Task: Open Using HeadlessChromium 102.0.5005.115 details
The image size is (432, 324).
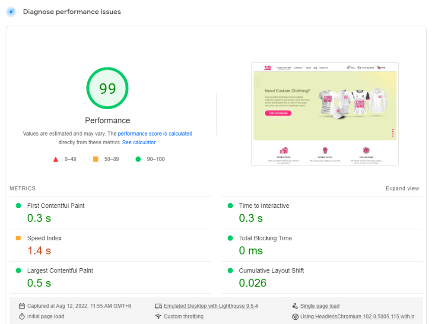Action: click(357, 317)
